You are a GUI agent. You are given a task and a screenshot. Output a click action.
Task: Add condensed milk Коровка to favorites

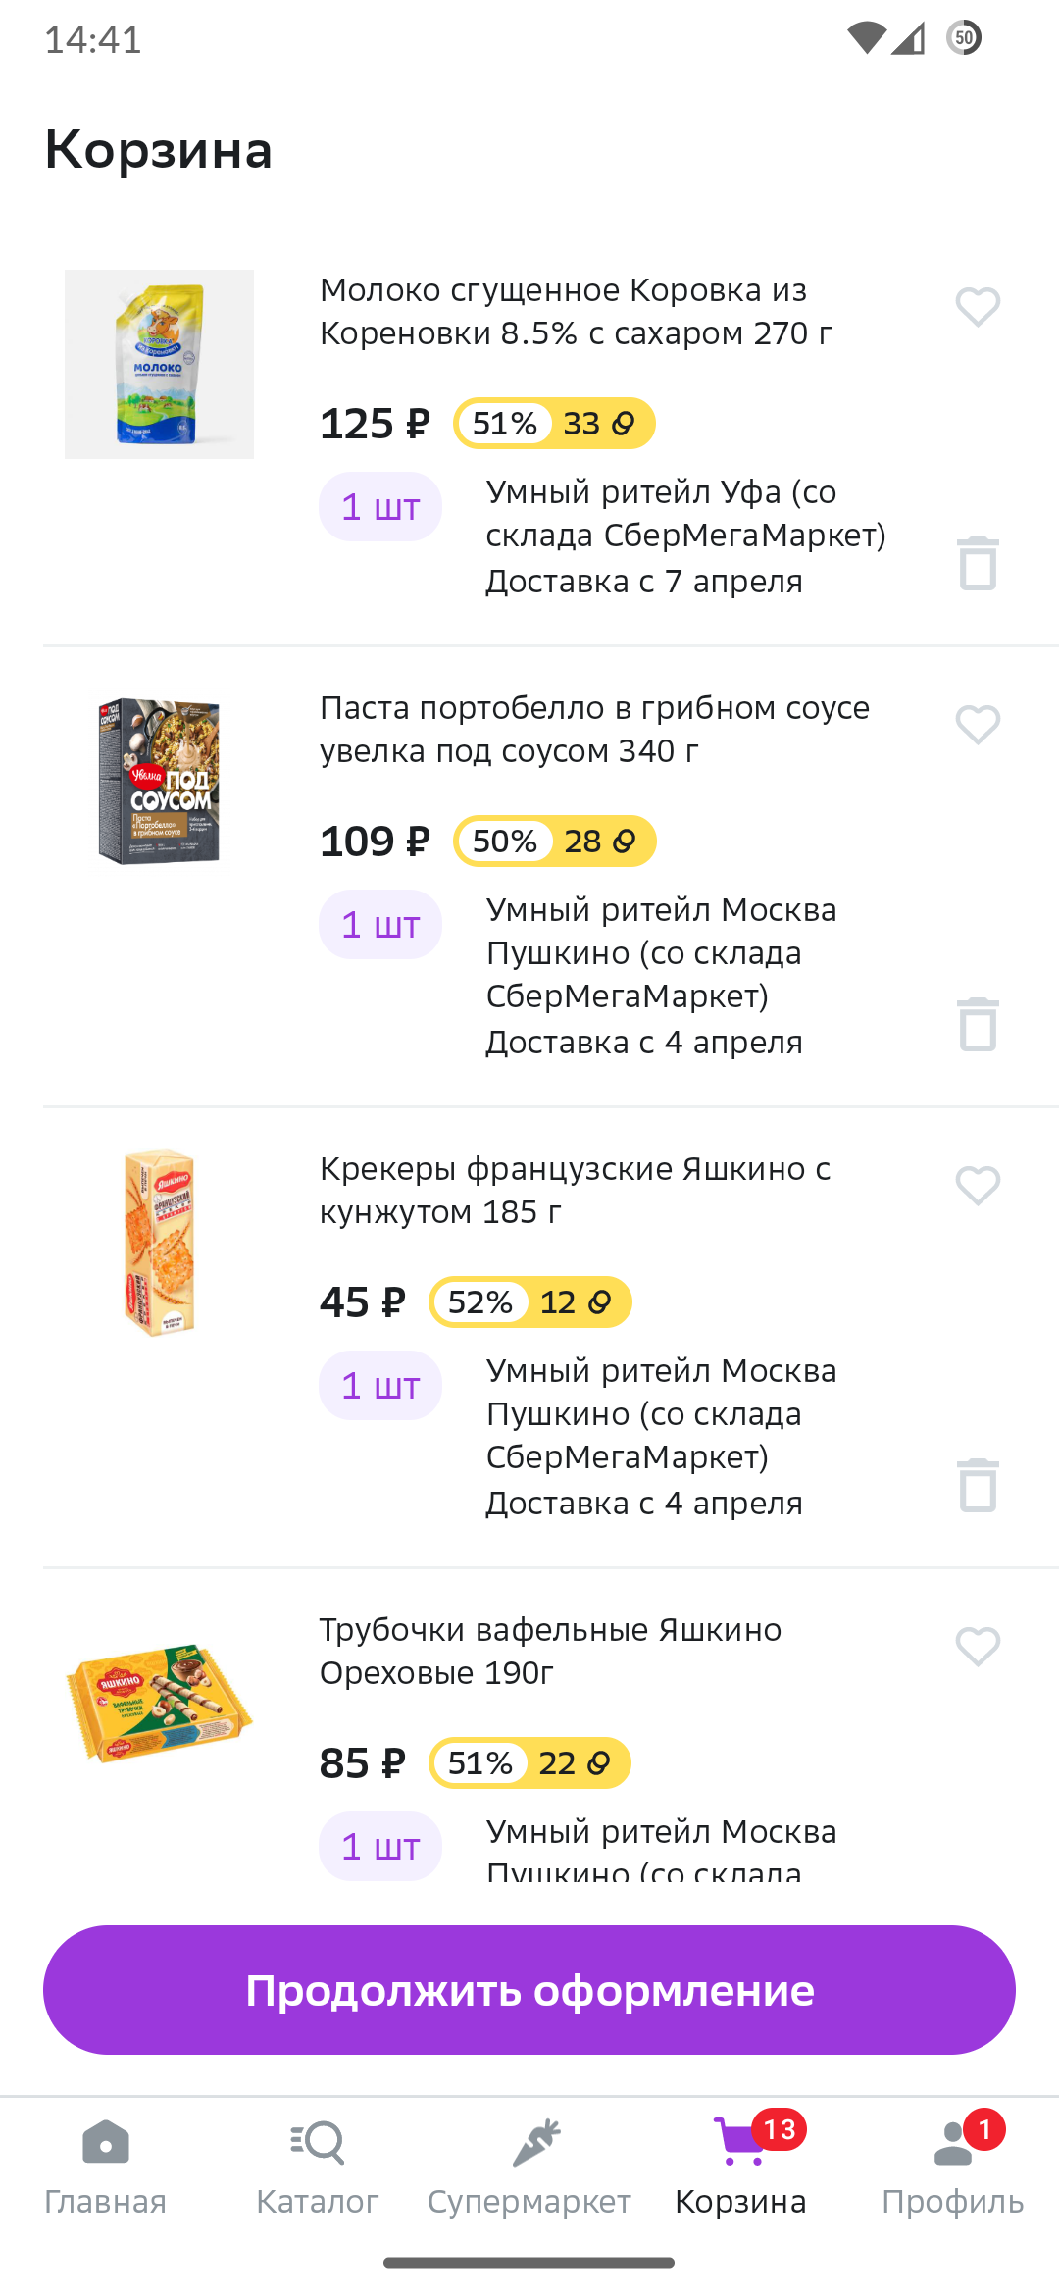point(978,308)
